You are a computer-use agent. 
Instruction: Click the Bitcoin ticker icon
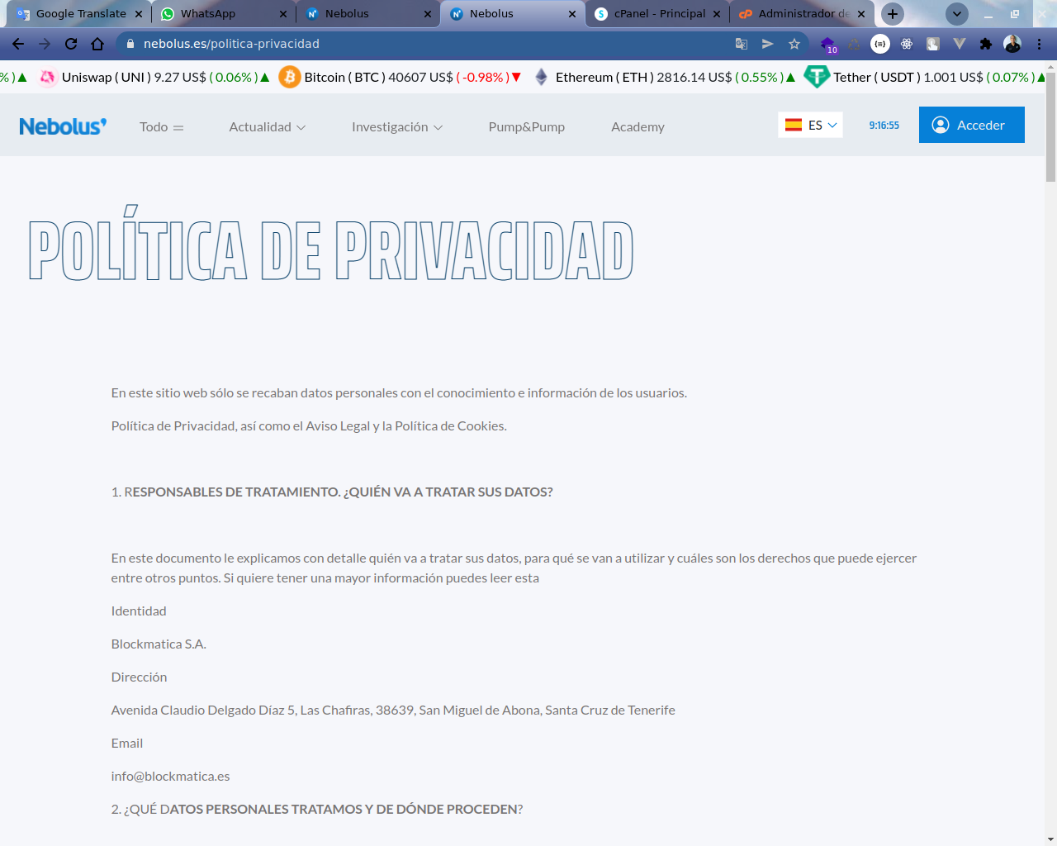pos(290,77)
